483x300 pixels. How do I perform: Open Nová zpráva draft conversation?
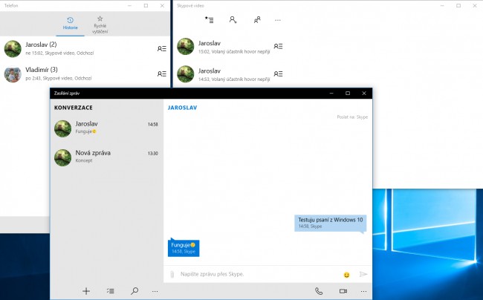click(x=106, y=157)
